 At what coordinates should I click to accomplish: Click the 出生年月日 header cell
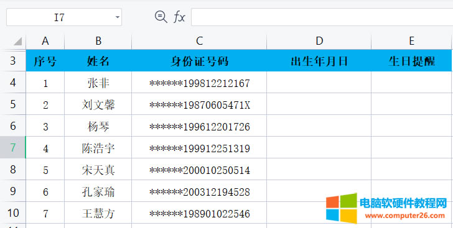coord(319,61)
